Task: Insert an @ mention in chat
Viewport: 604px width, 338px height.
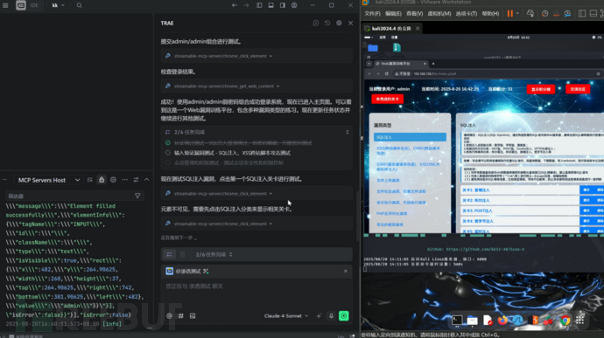Action: click(170, 316)
